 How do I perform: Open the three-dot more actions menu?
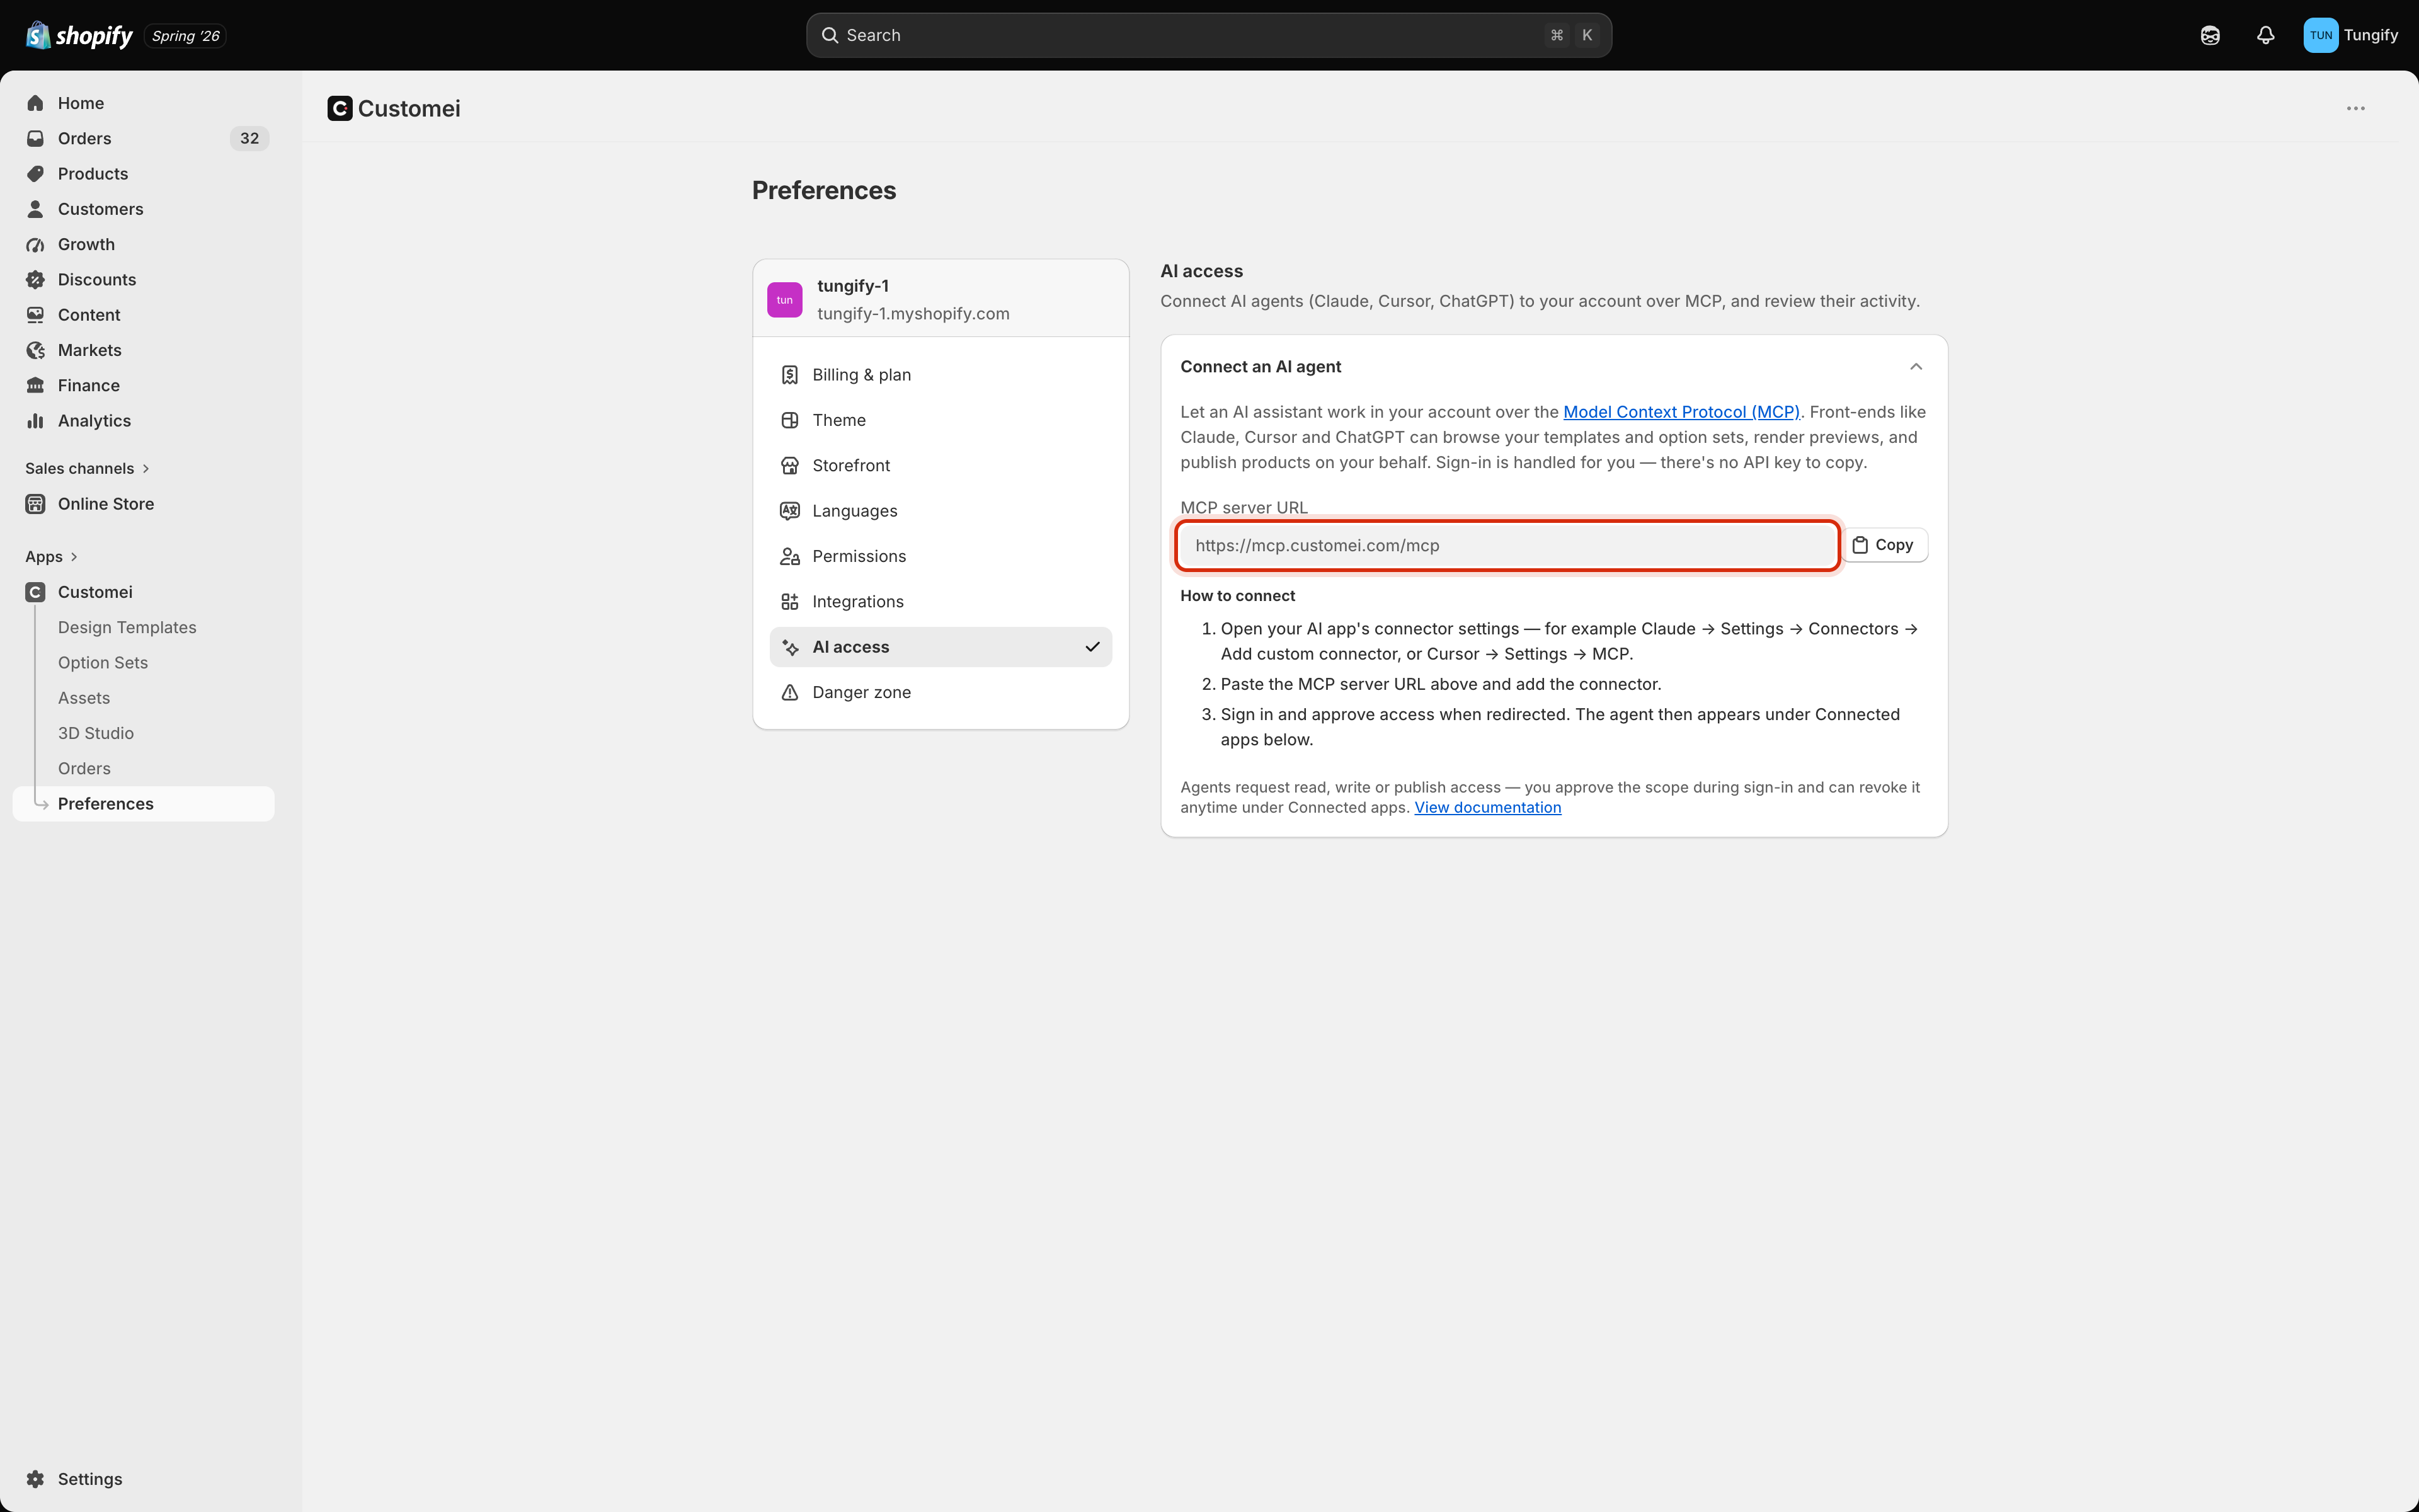tap(2356, 108)
